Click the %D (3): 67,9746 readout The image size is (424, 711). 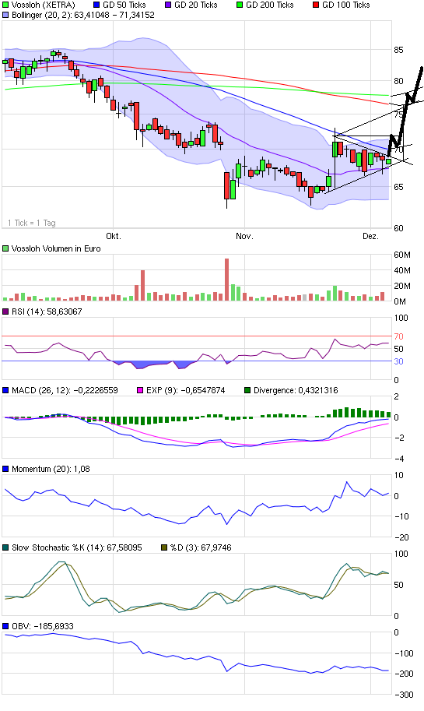(201, 547)
